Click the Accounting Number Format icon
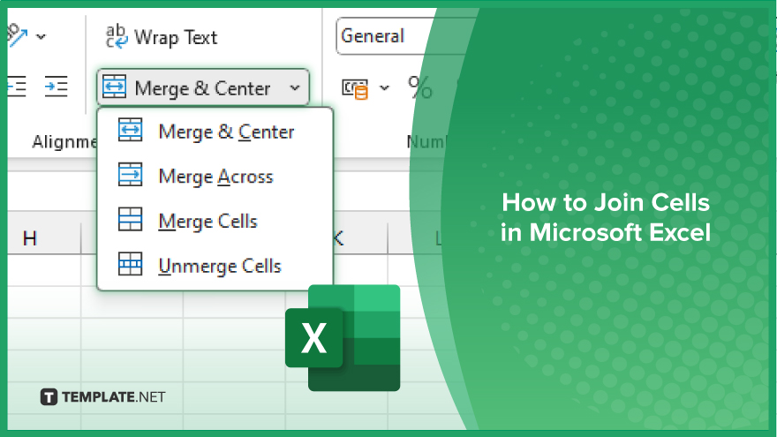Screen dimensions: 777x437 click(355, 88)
